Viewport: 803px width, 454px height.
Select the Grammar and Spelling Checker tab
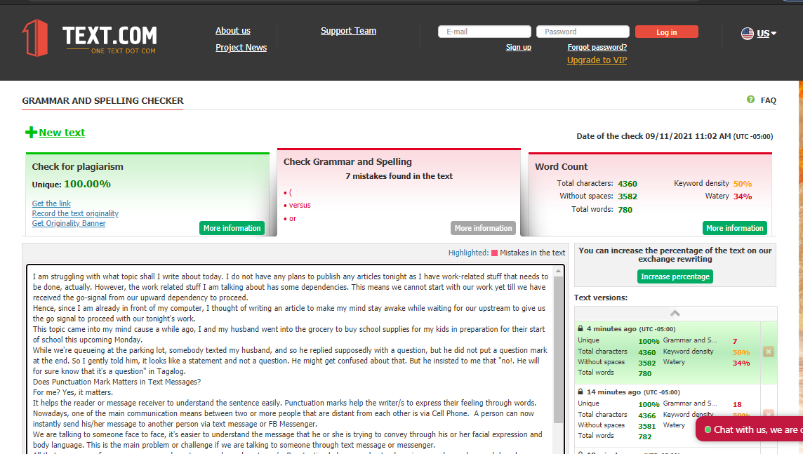tap(102, 101)
